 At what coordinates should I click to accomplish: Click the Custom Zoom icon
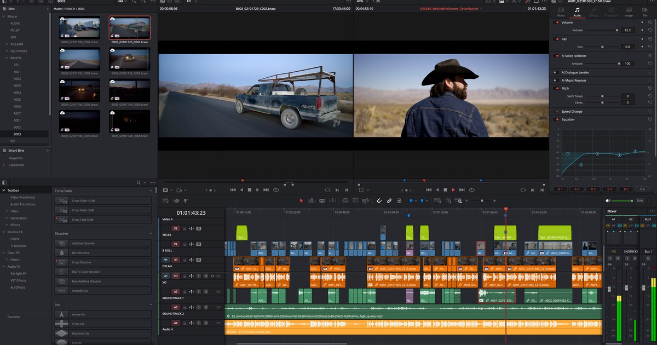(x=458, y=201)
